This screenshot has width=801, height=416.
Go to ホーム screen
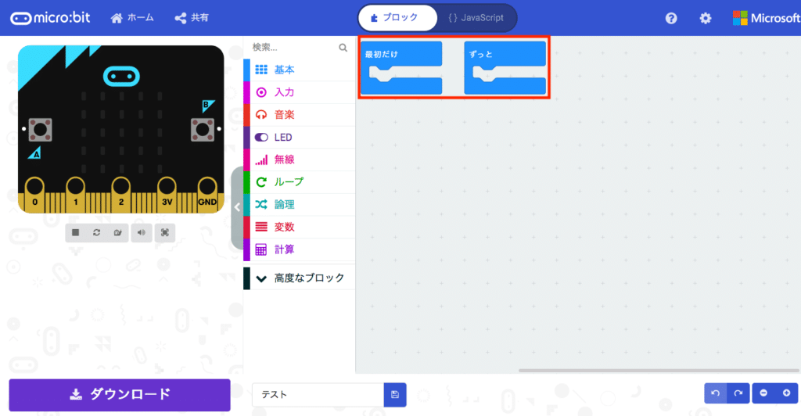[132, 18]
